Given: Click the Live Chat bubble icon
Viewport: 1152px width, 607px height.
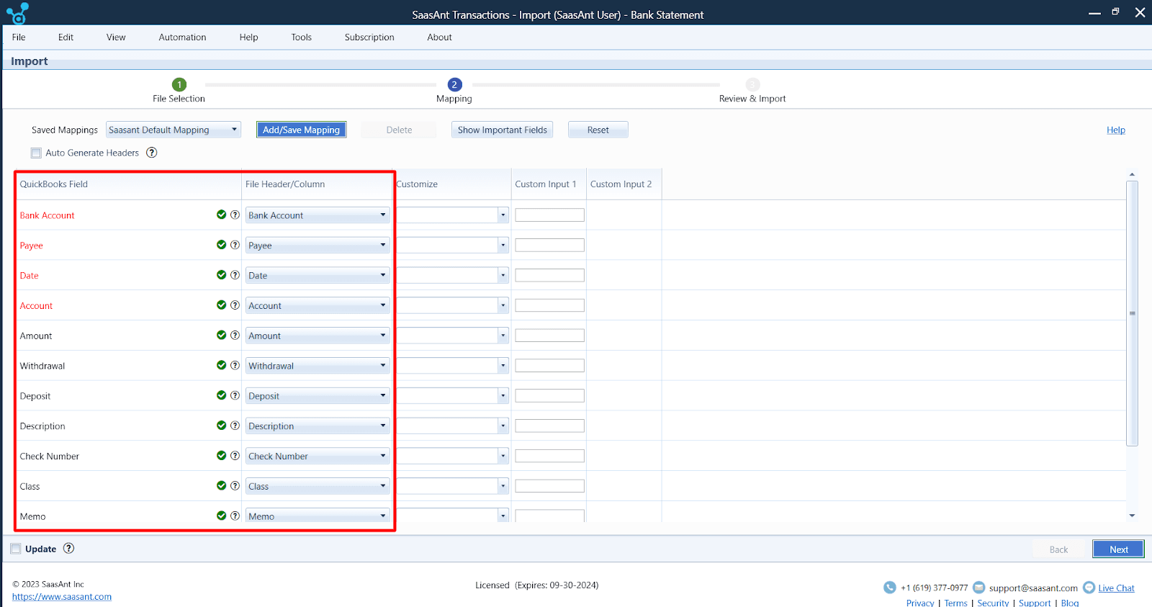Looking at the screenshot, I should (1089, 588).
